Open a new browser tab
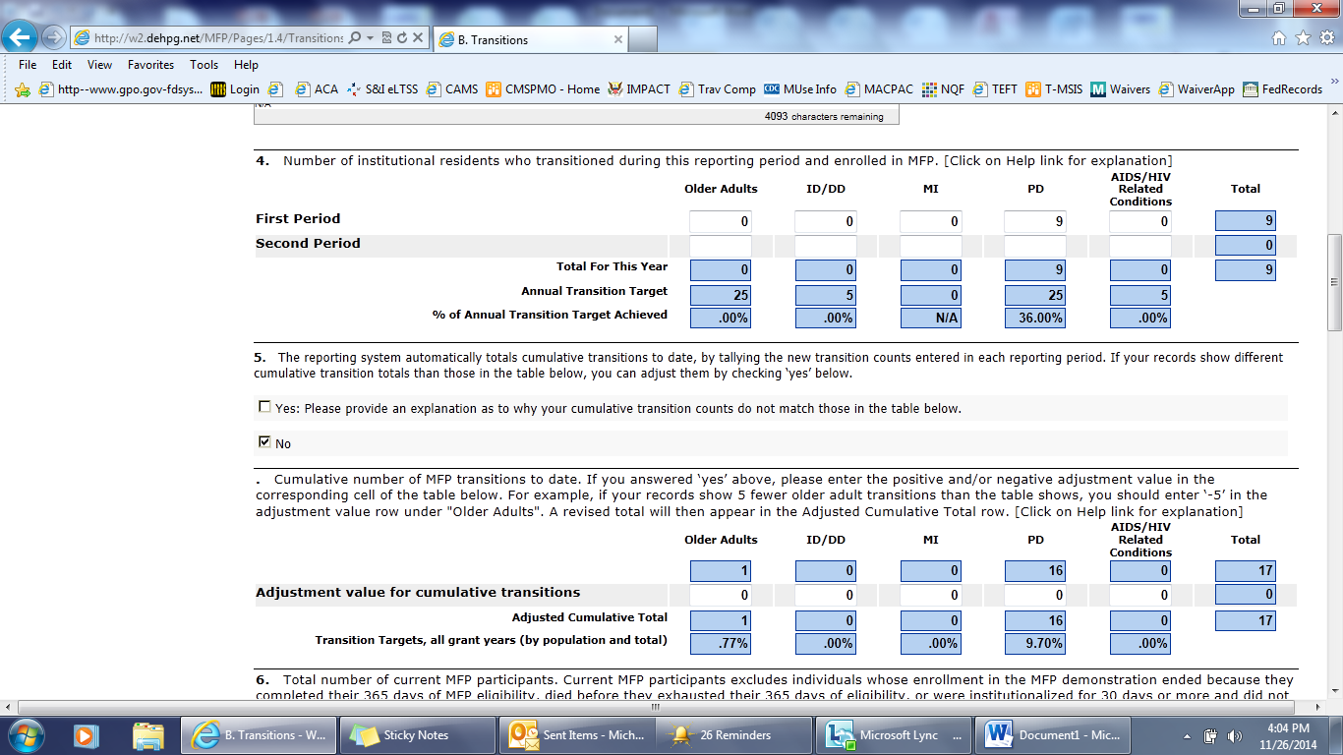1343x755 pixels. [643, 39]
